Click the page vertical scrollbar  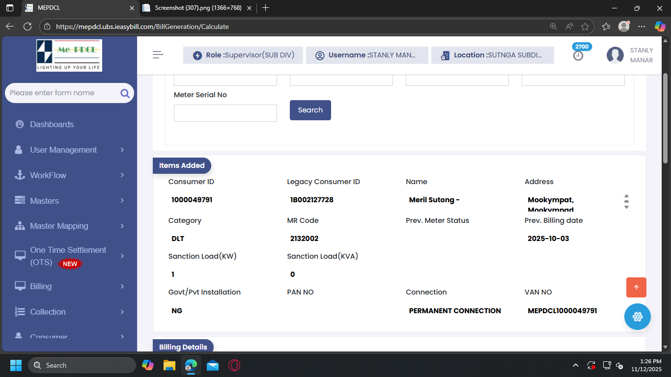click(666, 118)
